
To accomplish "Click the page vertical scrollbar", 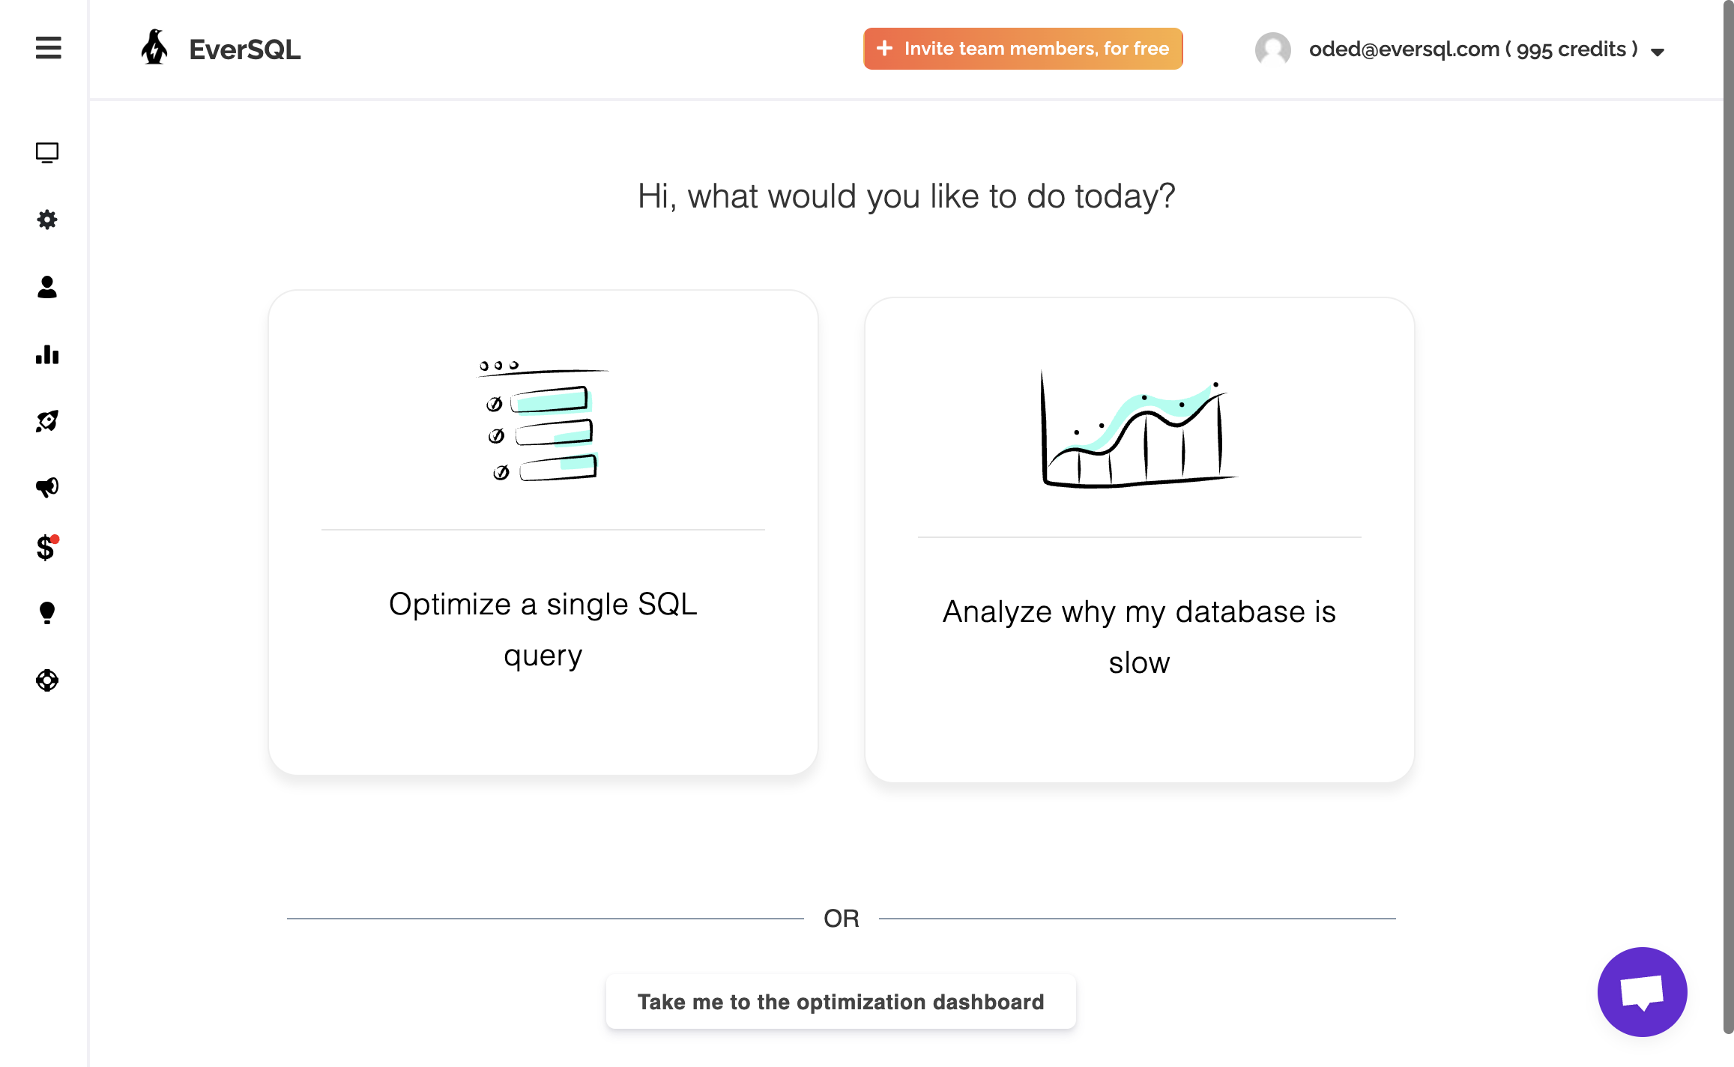I will (1728, 525).
